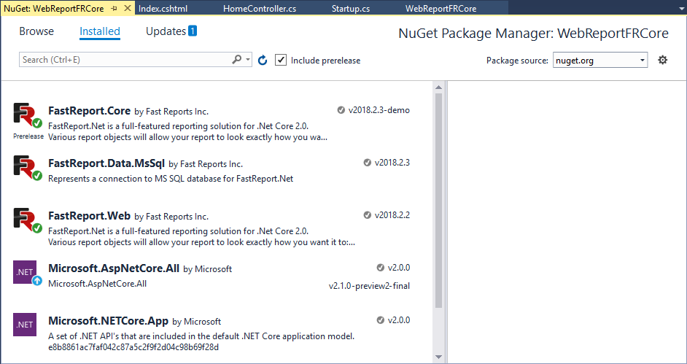This screenshot has width=687, height=364.
Task: Select the FastReport.Core package icon
Action: pos(28,116)
